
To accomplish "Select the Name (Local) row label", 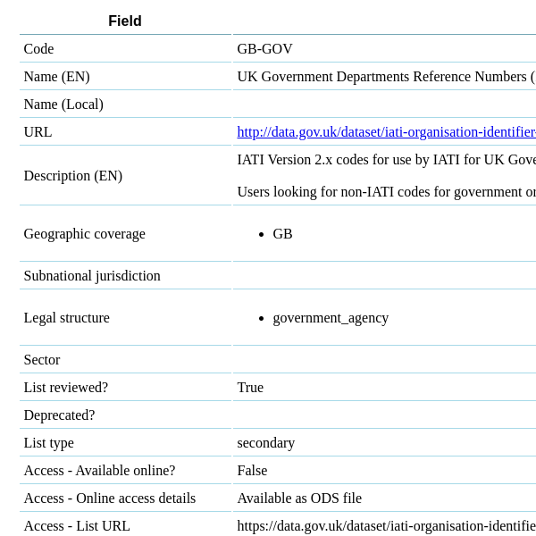I will point(63,105).
